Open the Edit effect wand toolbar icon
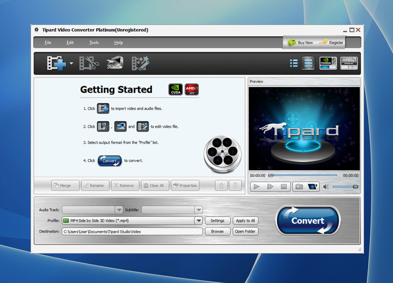393x283 pixels. pyautogui.click(x=141, y=63)
